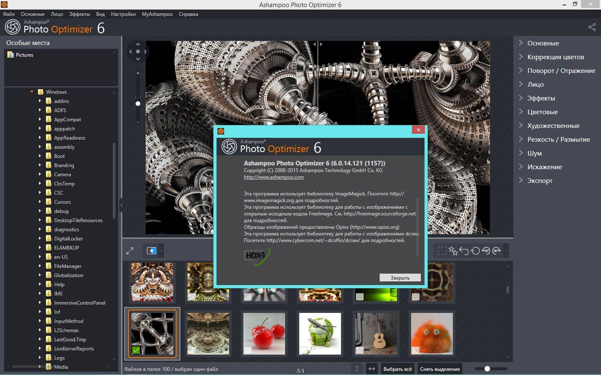Check the box on the orange furry creature thumbnail

click(416, 350)
